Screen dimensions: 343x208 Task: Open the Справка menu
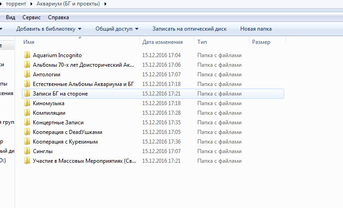click(x=58, y=17)
